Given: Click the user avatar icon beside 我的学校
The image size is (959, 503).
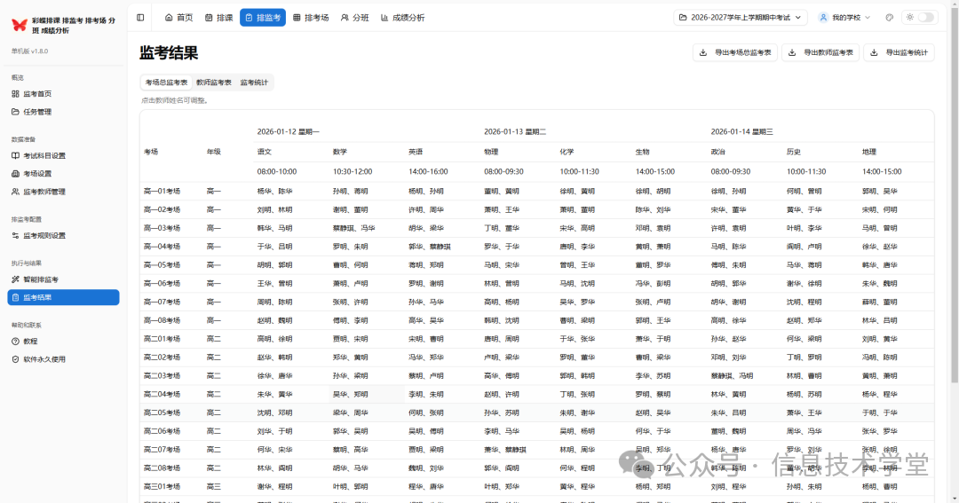Looking at the screenshot, I should coord(823,18).
